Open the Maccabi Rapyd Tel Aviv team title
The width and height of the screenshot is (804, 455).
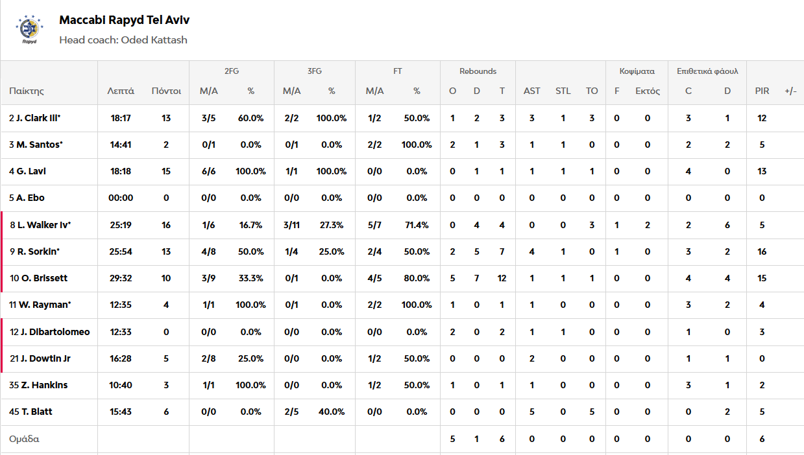tap(124, 20)
